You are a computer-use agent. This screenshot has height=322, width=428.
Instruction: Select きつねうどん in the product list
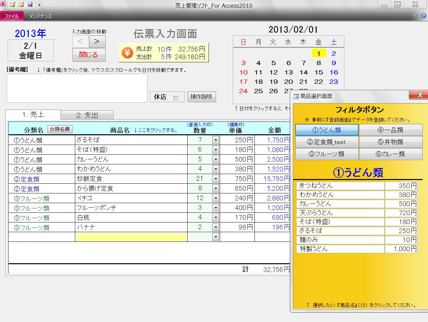coord(340,186)
